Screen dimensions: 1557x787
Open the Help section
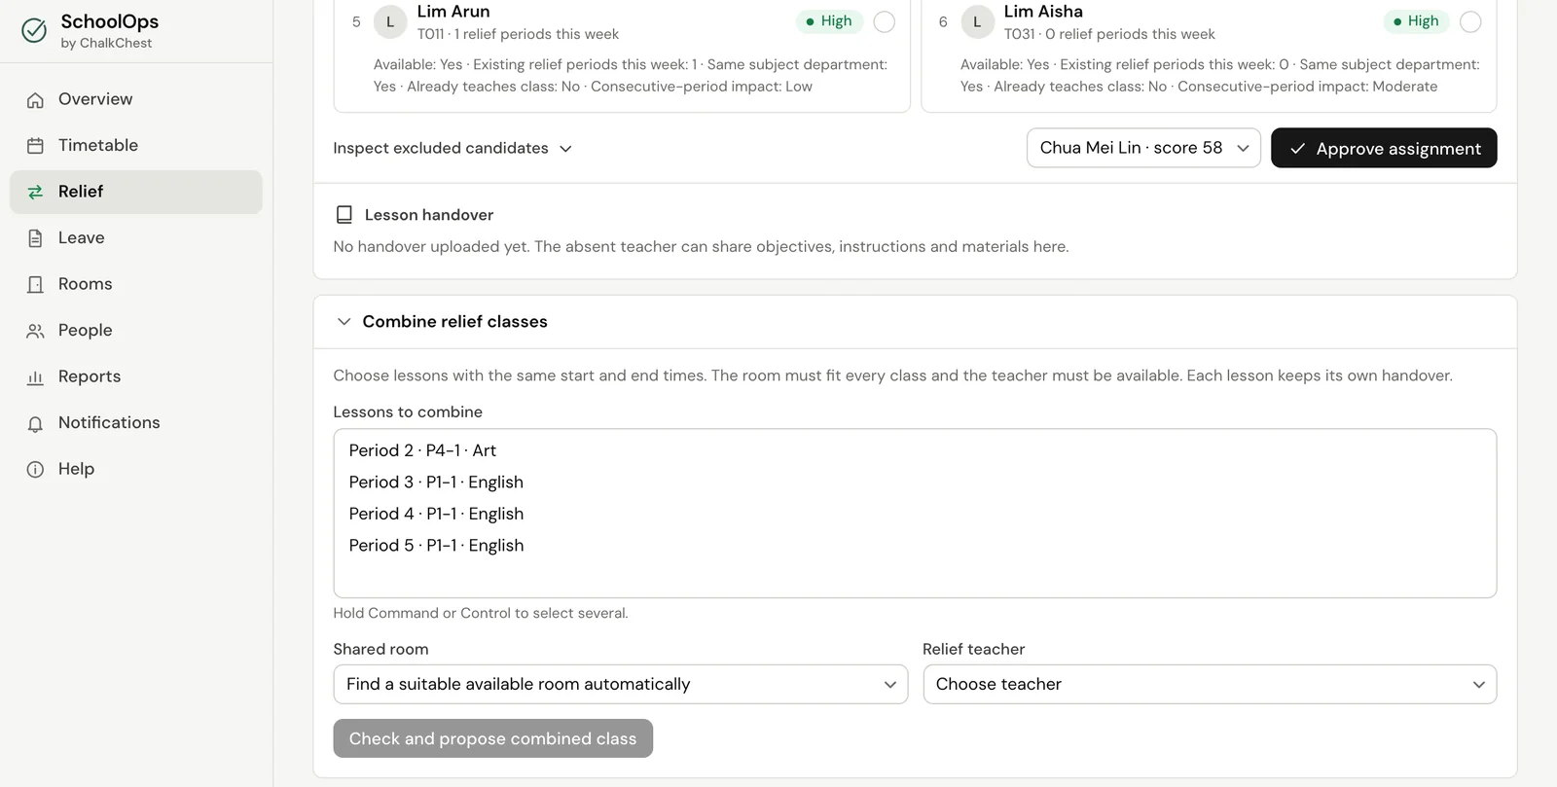coord(136,469)
